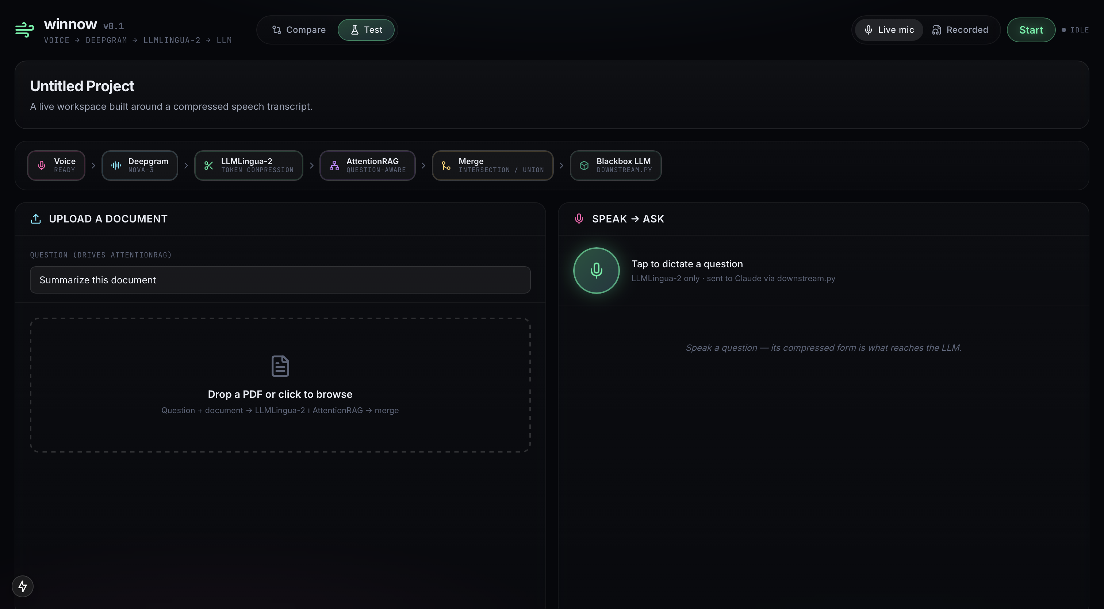
Task: Click the Compare tab's pull-request icon
Action: coord(276,30)
